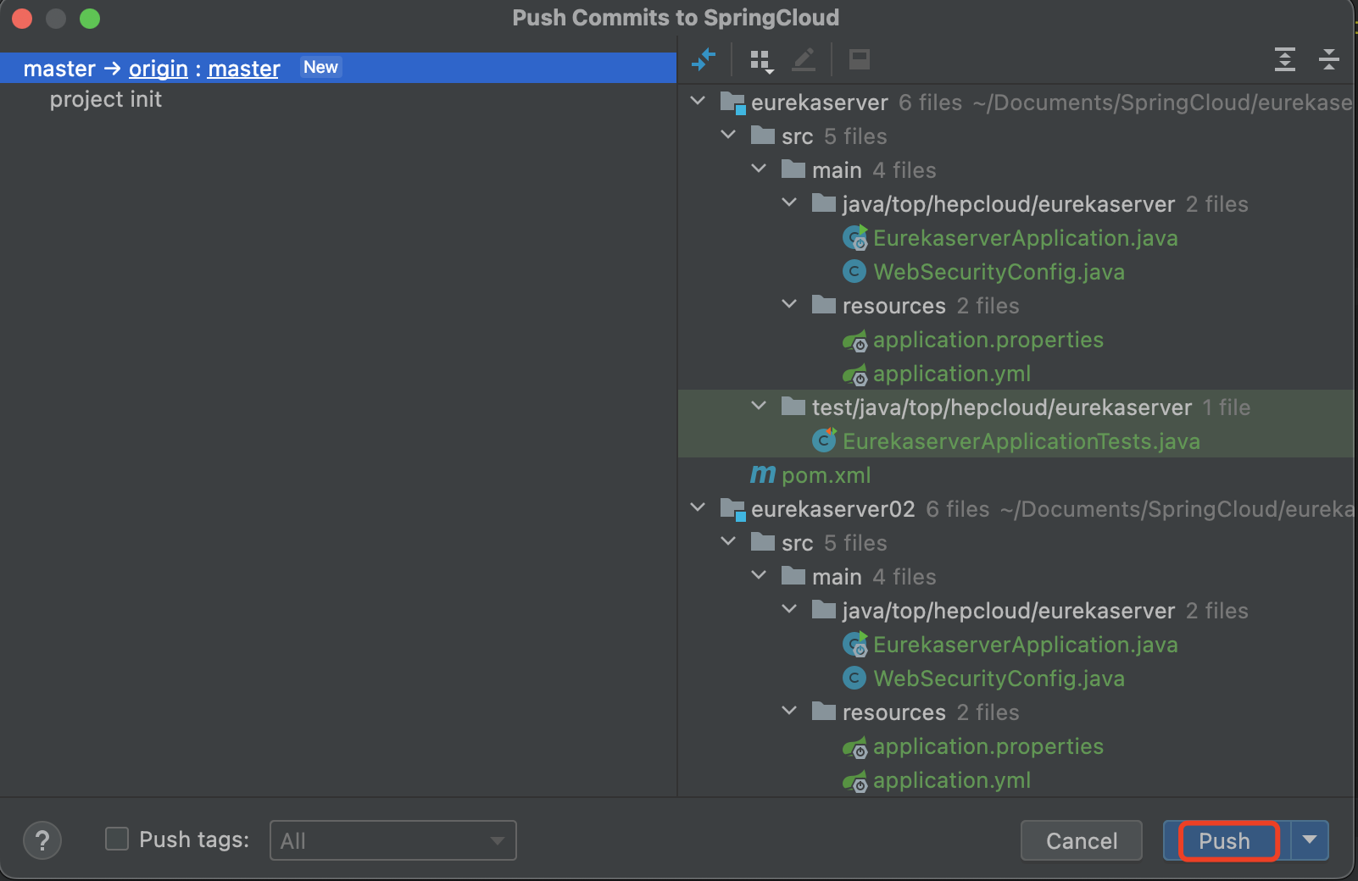Screen dimensions: 1358x881
Task: Collapse the eurekaserver02 module node
Action: (x=698, y=508)
